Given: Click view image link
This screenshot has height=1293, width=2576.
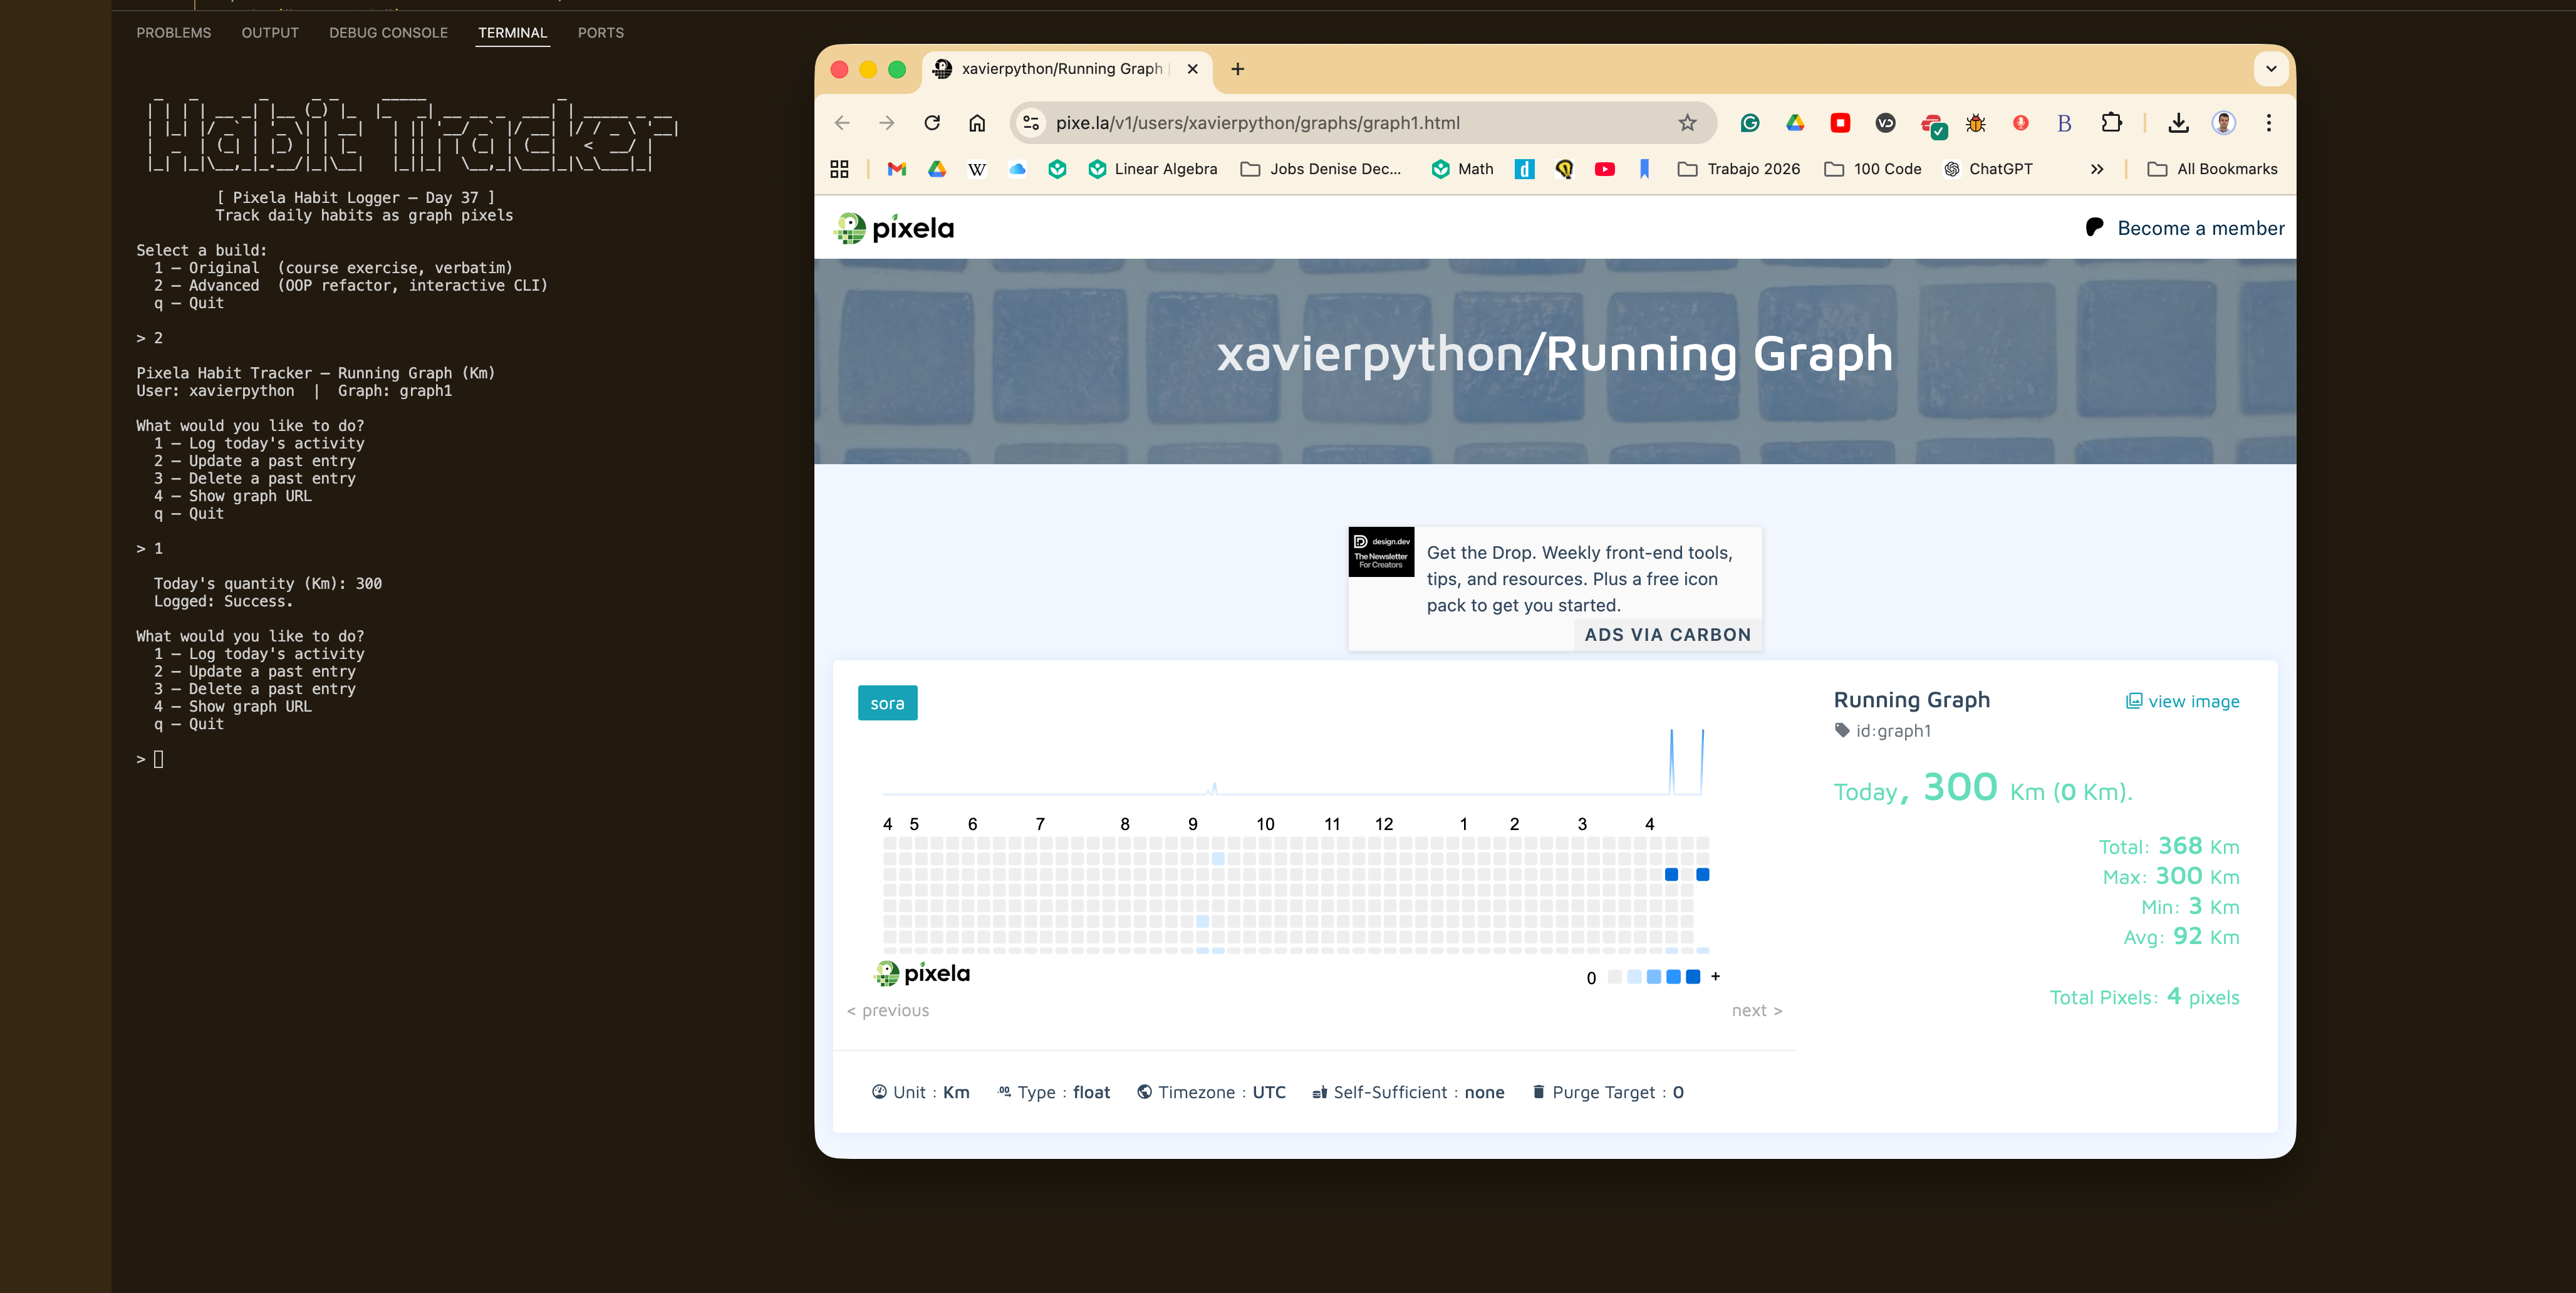Looking at the screenshot, I should click(x=2182, y=701).
